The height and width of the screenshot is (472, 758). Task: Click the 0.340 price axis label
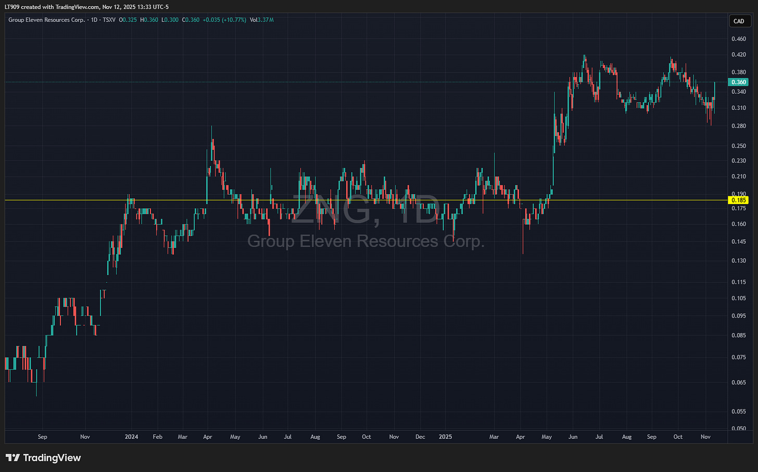[x=739, y=92]
